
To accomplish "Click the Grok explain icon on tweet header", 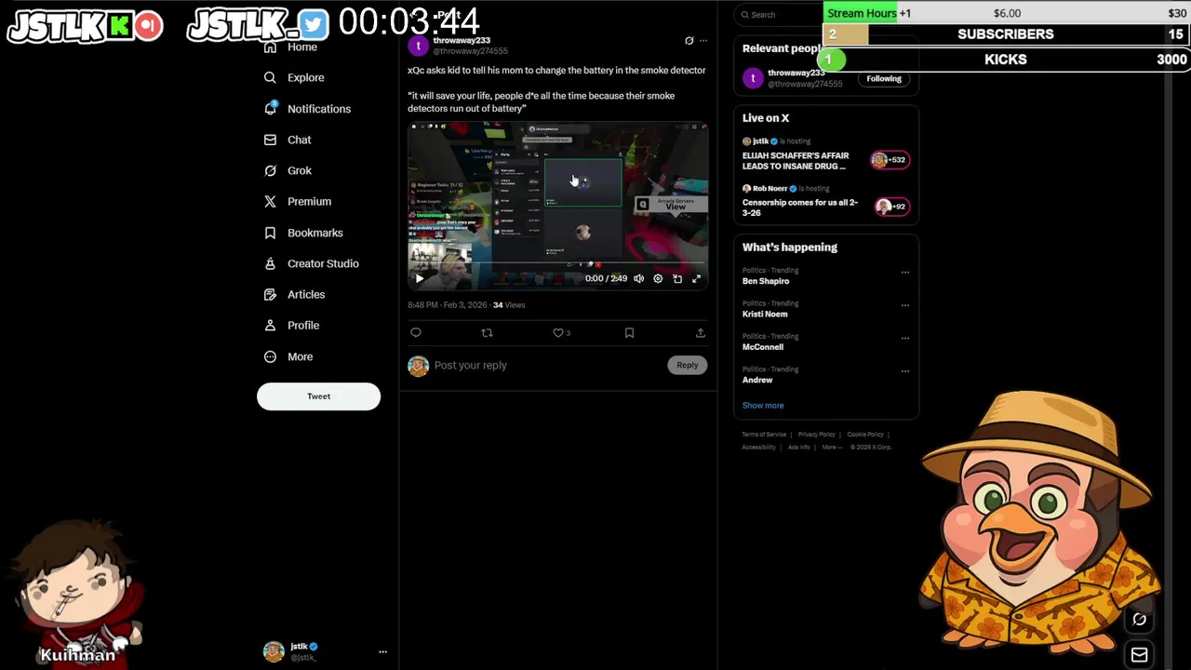I will tap(689, 41).
